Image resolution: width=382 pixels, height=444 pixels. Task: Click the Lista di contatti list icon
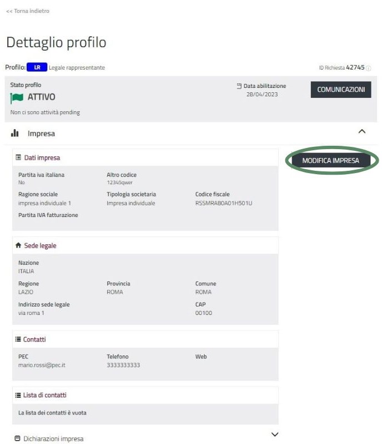click(18, 395)
